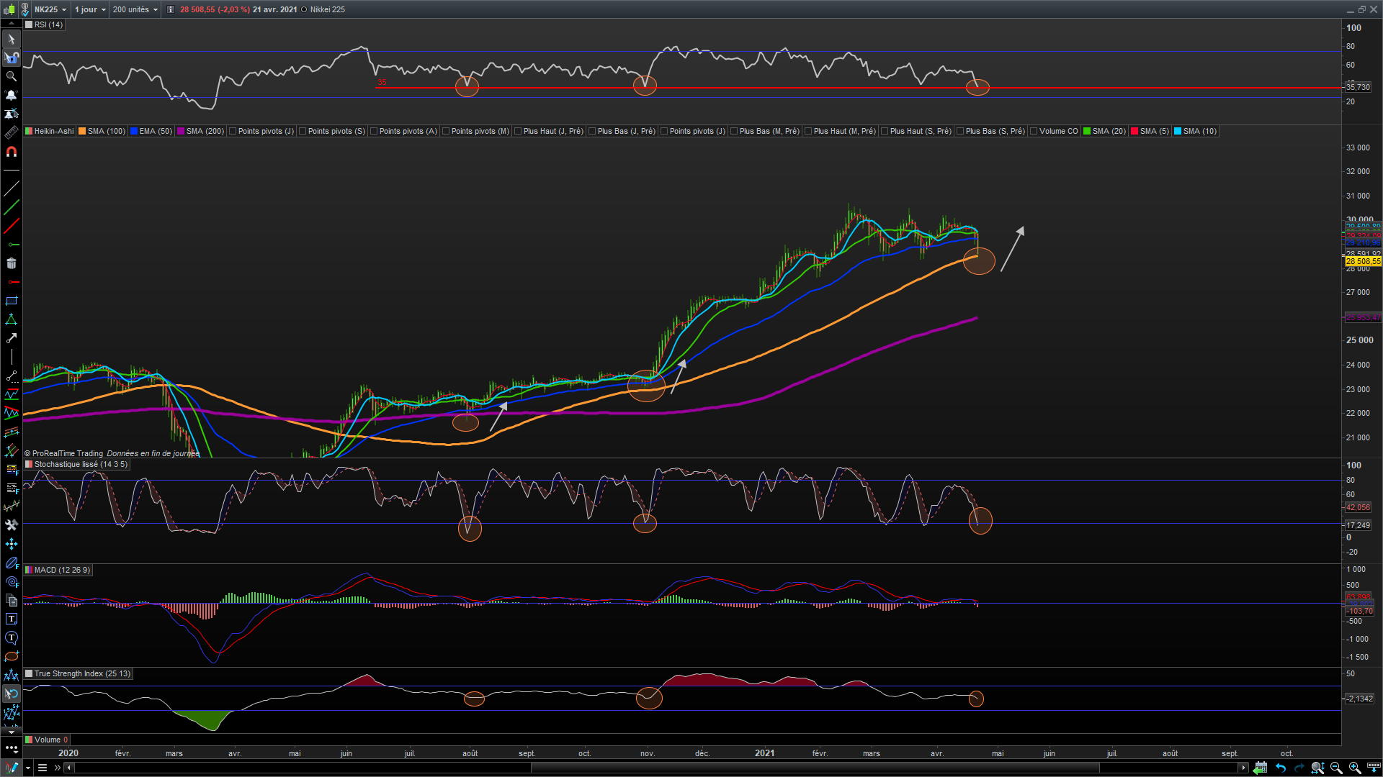This screenshot has width=1383, height=777.
Task: Select the ruler measurement tool
Action: coord(11,132)
